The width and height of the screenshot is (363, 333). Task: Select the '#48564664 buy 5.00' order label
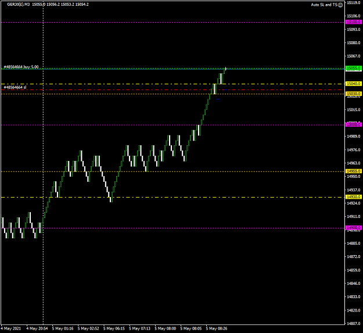21,67
